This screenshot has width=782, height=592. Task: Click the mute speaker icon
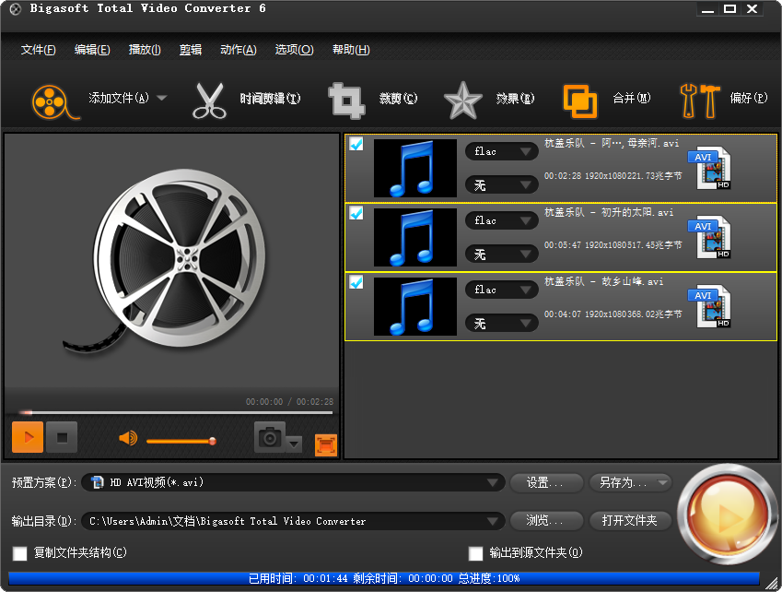(128, 440)
